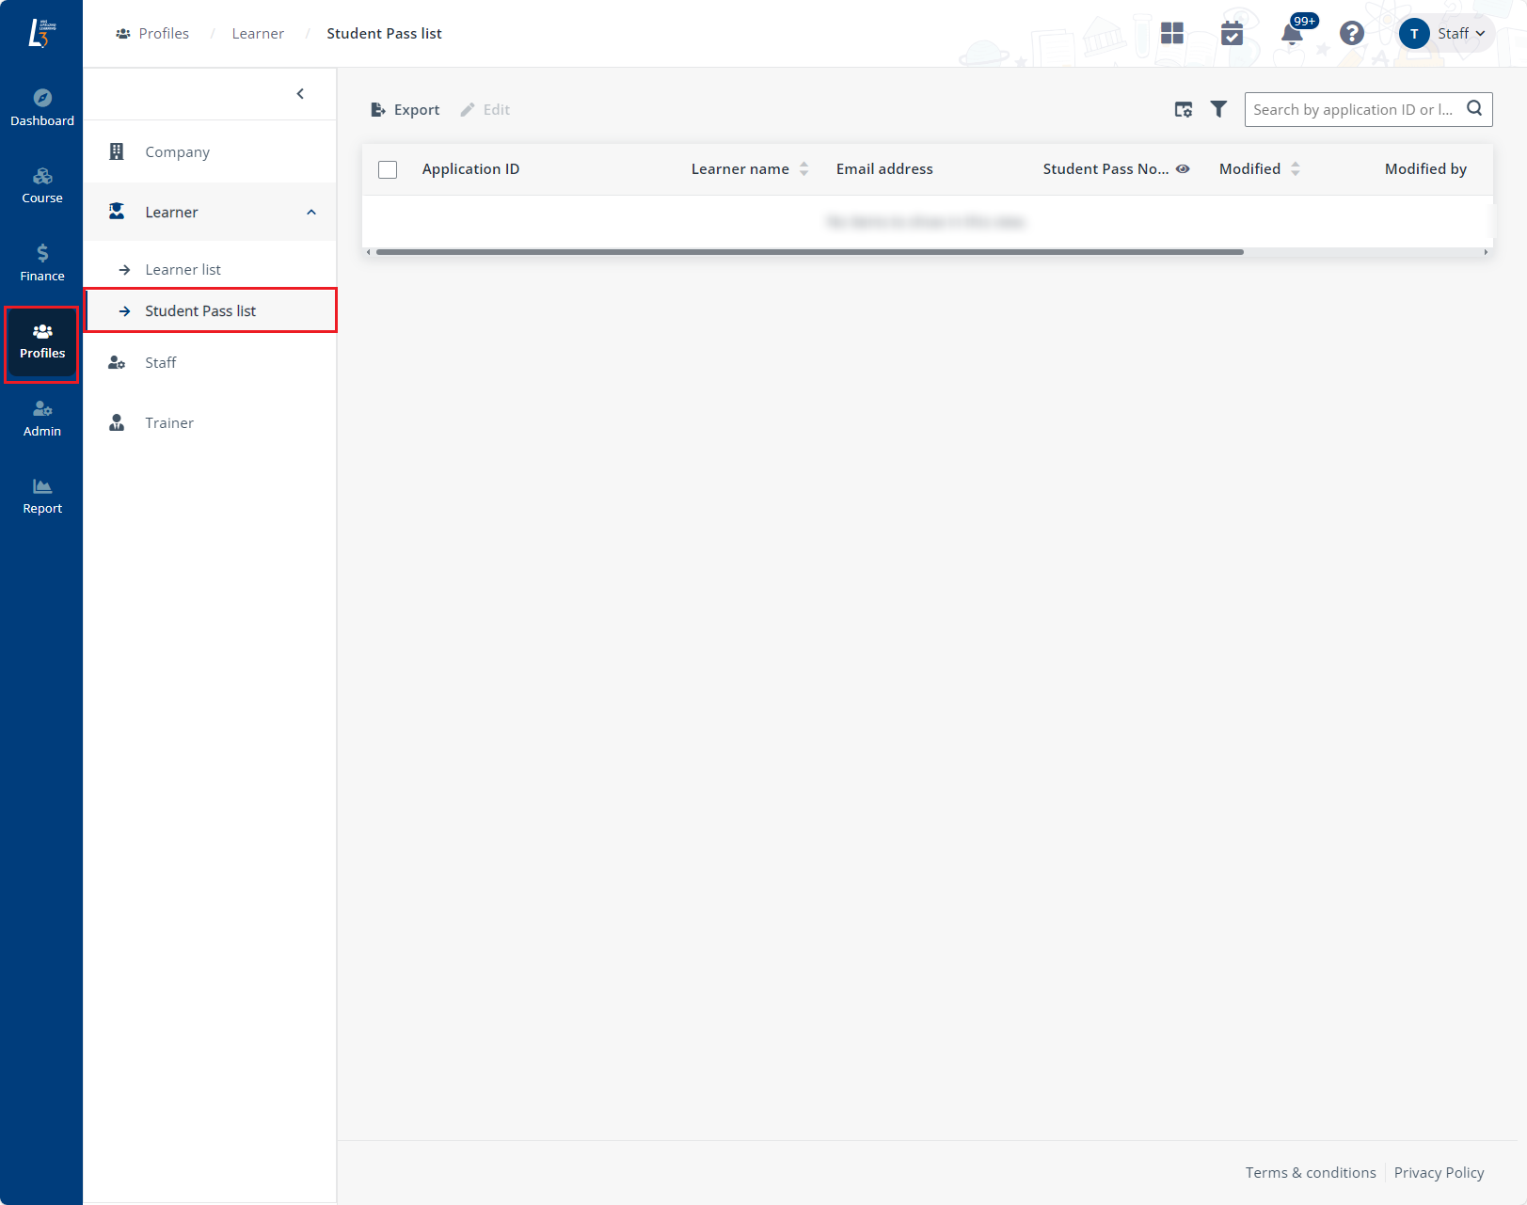Image resolution: width=1527 pixels, height=1205 pixels.
Task: Open the Privacy Policy link
Action: [x=1439, y=1173]
